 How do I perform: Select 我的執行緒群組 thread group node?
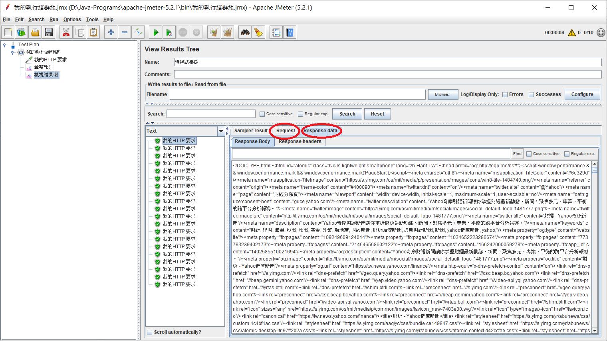[x=43, y=52]
